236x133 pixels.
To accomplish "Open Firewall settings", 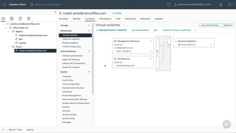I will coord(66,107).
